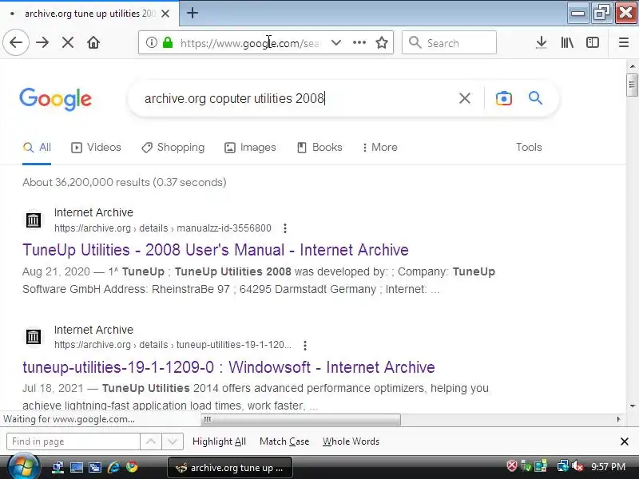The width and height of the screenshot is (639, 479).
Task: Click vertical scrollbar up arrow
Action: [x=633, y=66]
